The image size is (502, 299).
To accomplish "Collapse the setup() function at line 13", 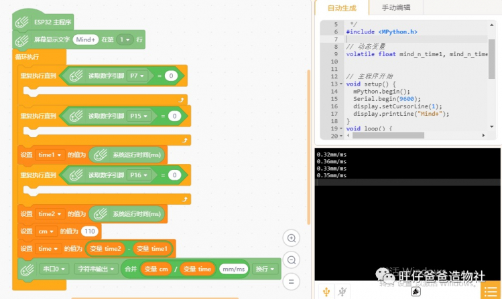I will (x=341, y=84).
